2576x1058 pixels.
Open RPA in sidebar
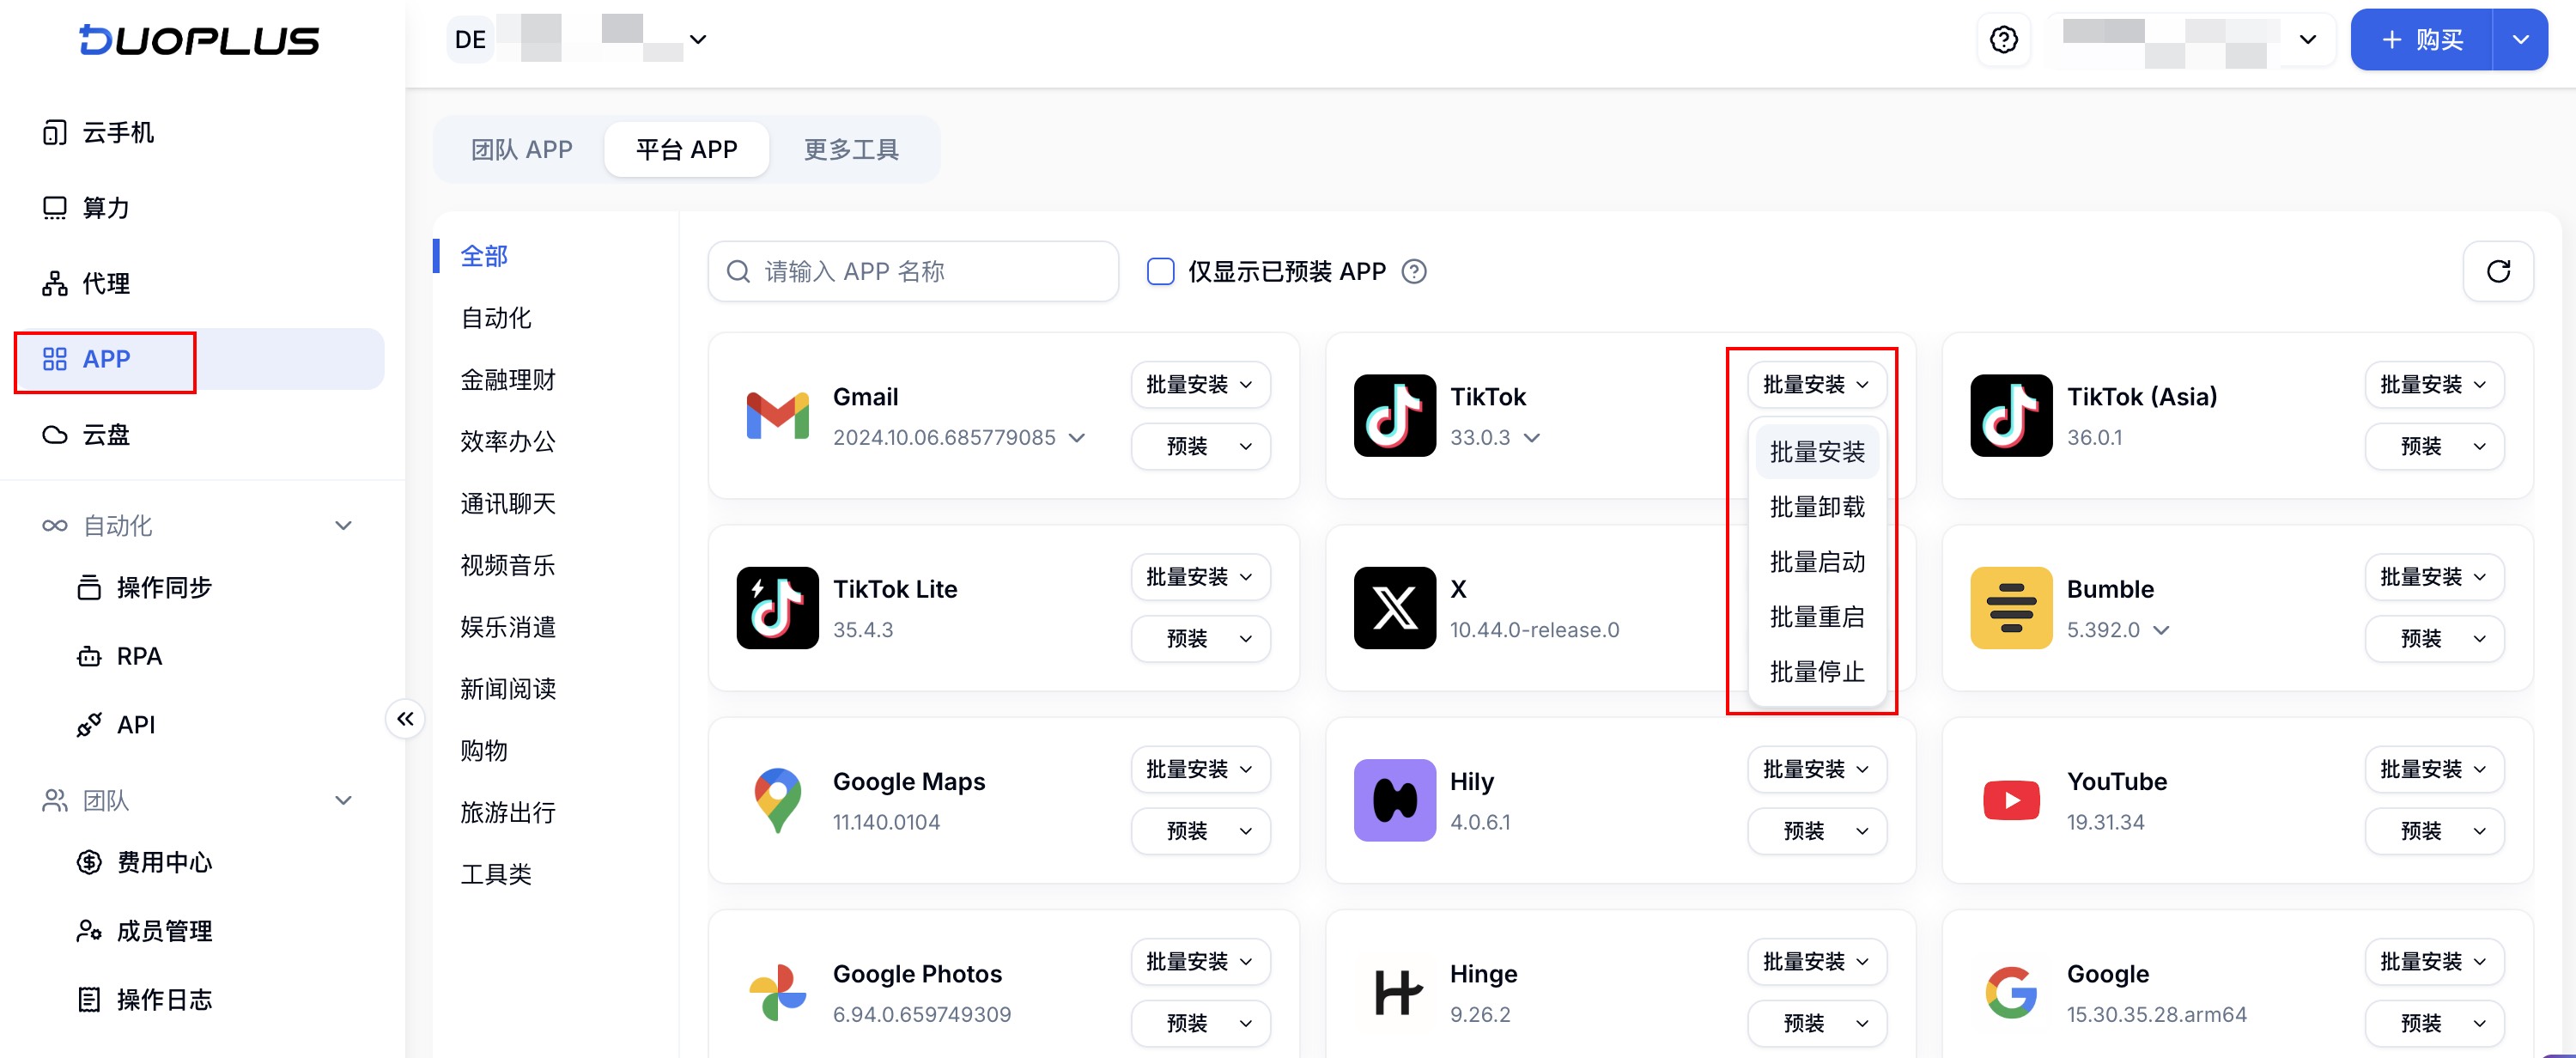pos(139,656)
